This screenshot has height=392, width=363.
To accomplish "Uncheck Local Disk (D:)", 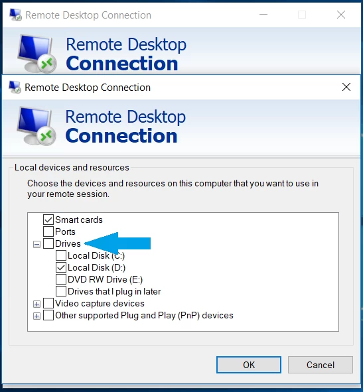I will click(61, 267).
